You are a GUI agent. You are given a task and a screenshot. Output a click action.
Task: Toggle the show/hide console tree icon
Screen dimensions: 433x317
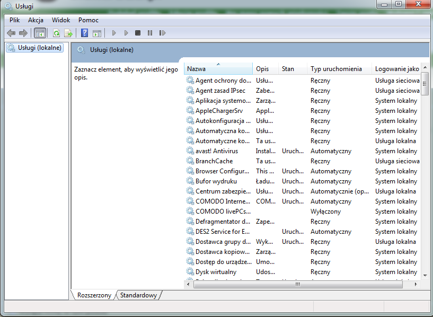coord(40,33)
